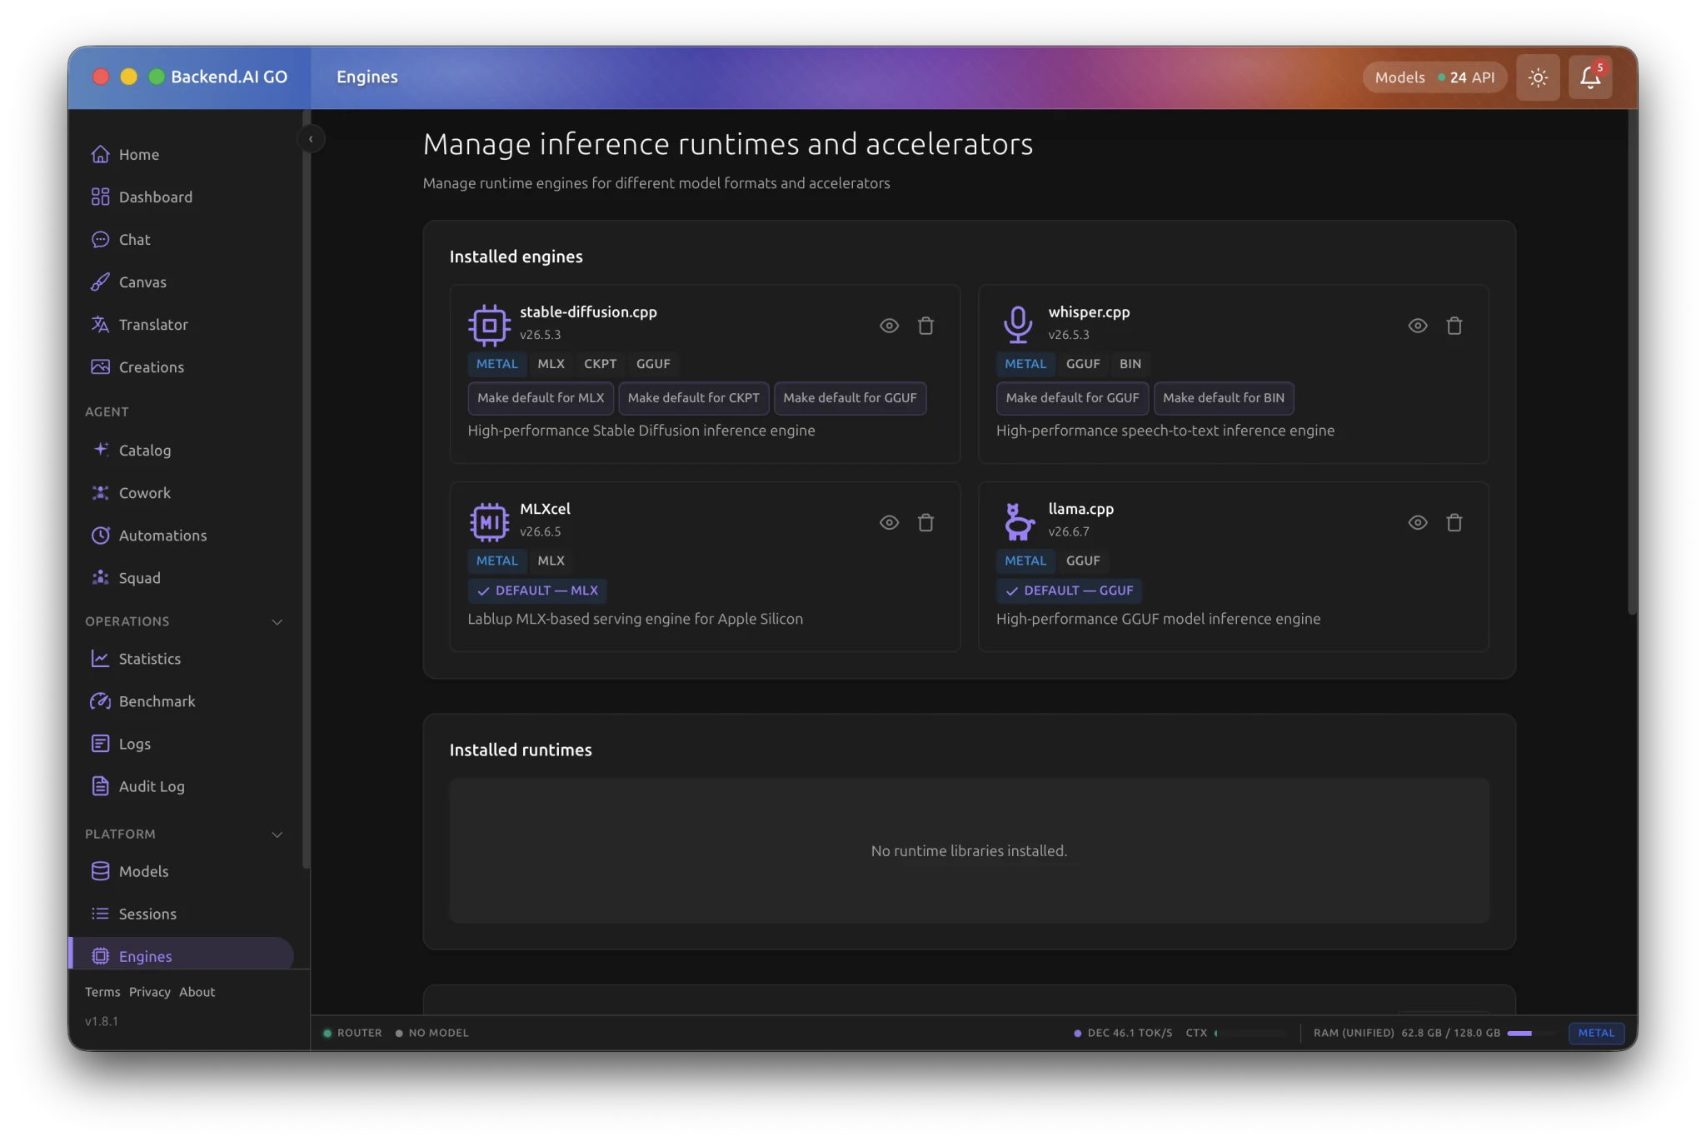Toggle visibility eye for whisper.cpp

click(1418, 326)
